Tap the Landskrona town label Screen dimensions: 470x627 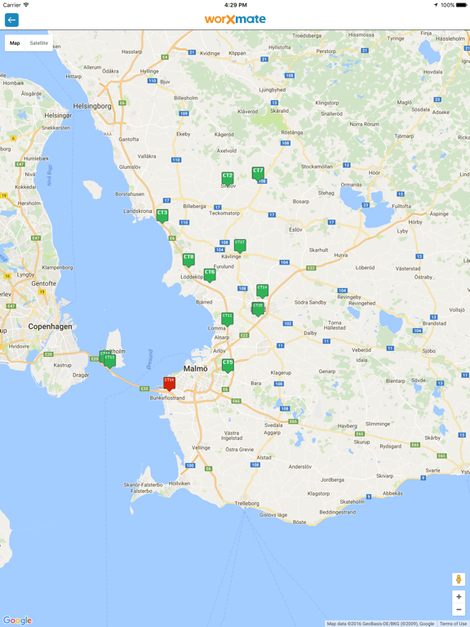[x=137, y=211]
